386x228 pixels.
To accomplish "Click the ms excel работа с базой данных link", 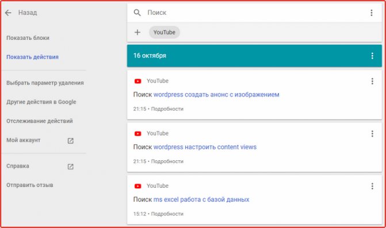I will tap(201, 199).
